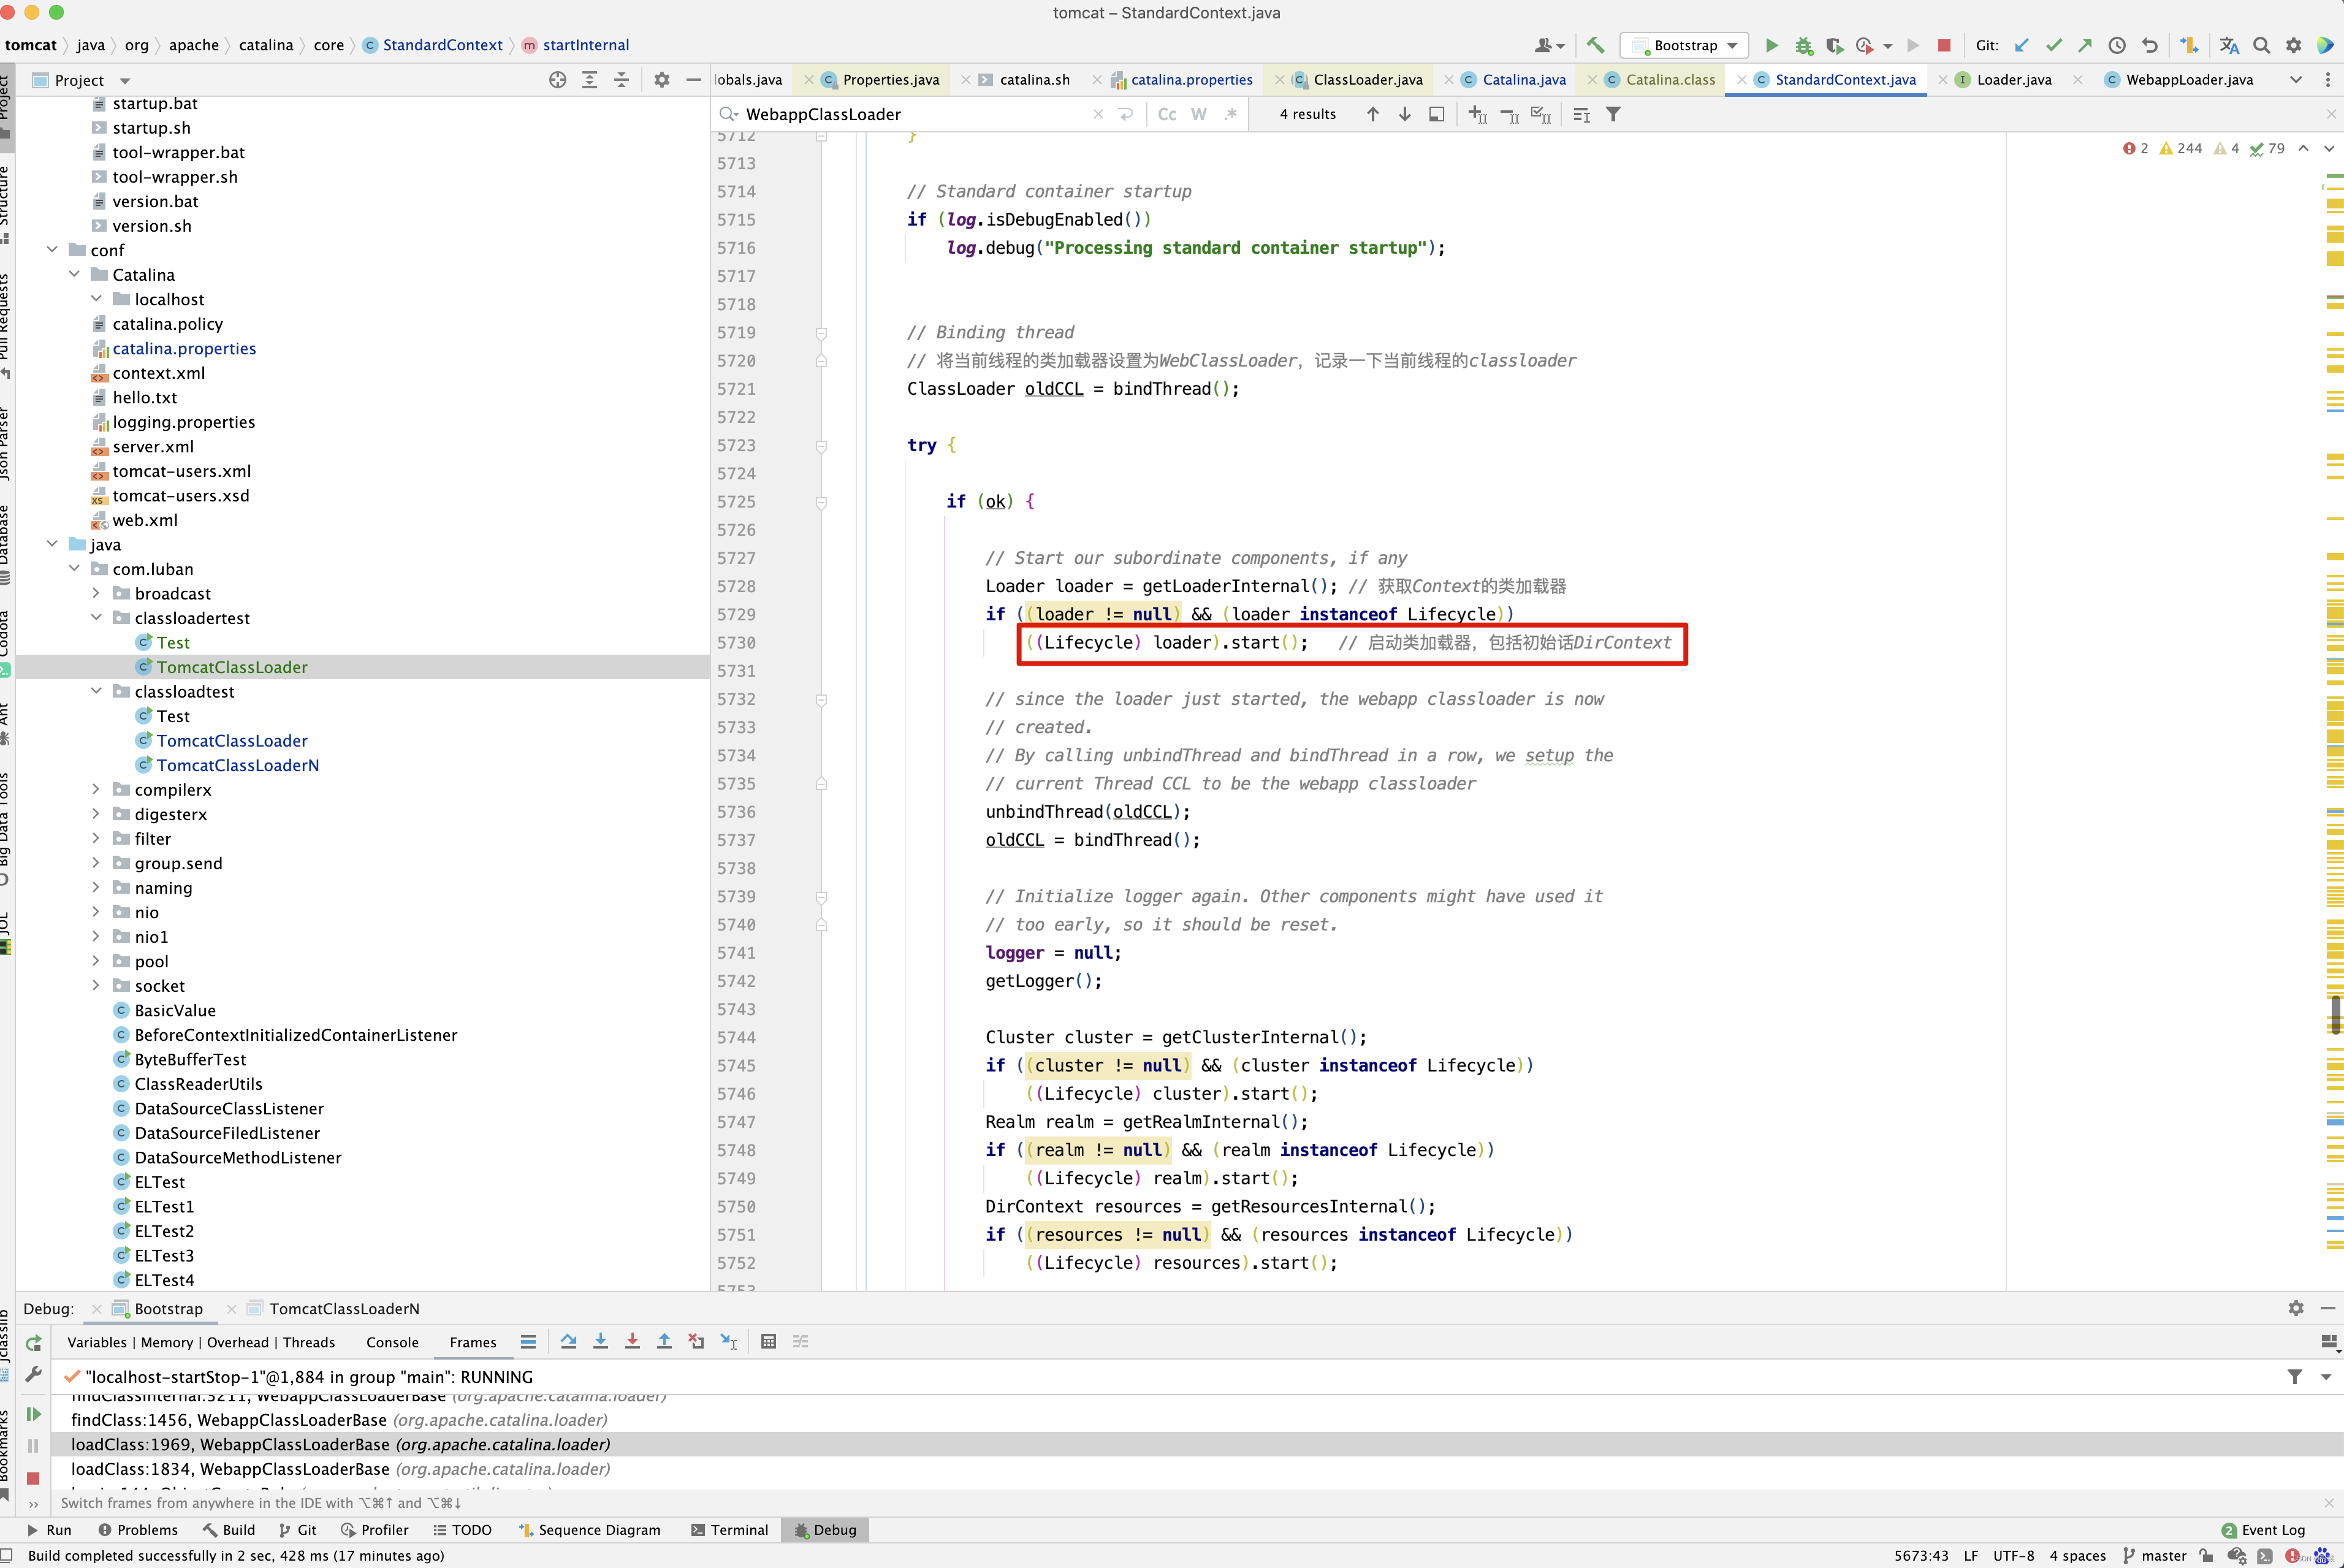Go to next search occurrence
Viewport: 2344px width, 1568px height.
tap(1405, 114)
